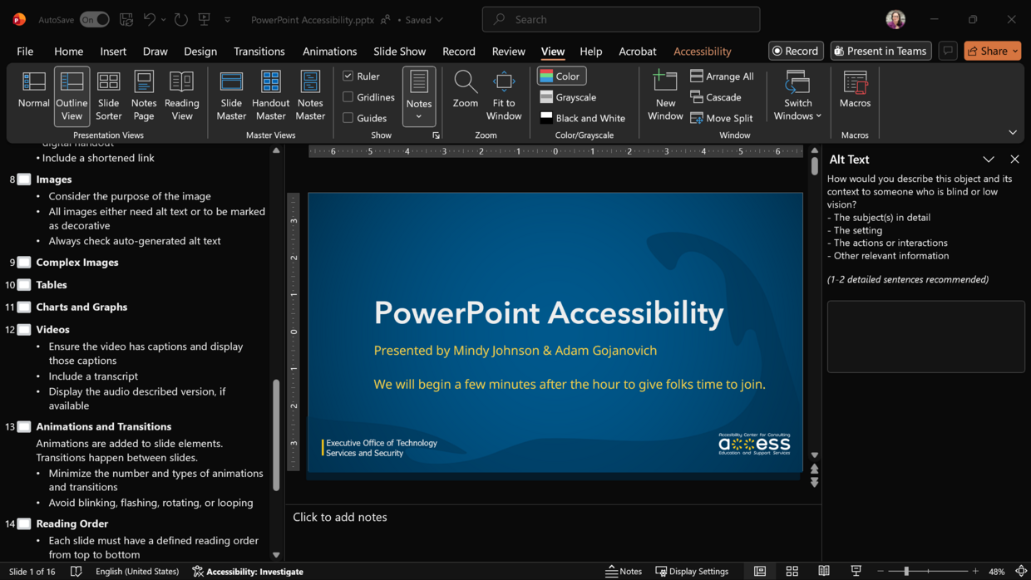Toggle AutoSave off

tap(94, 18)
